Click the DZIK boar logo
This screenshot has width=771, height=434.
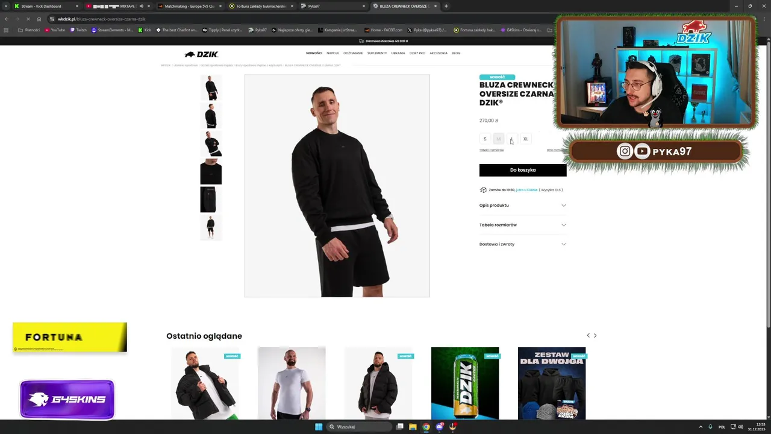click(201, 54)
